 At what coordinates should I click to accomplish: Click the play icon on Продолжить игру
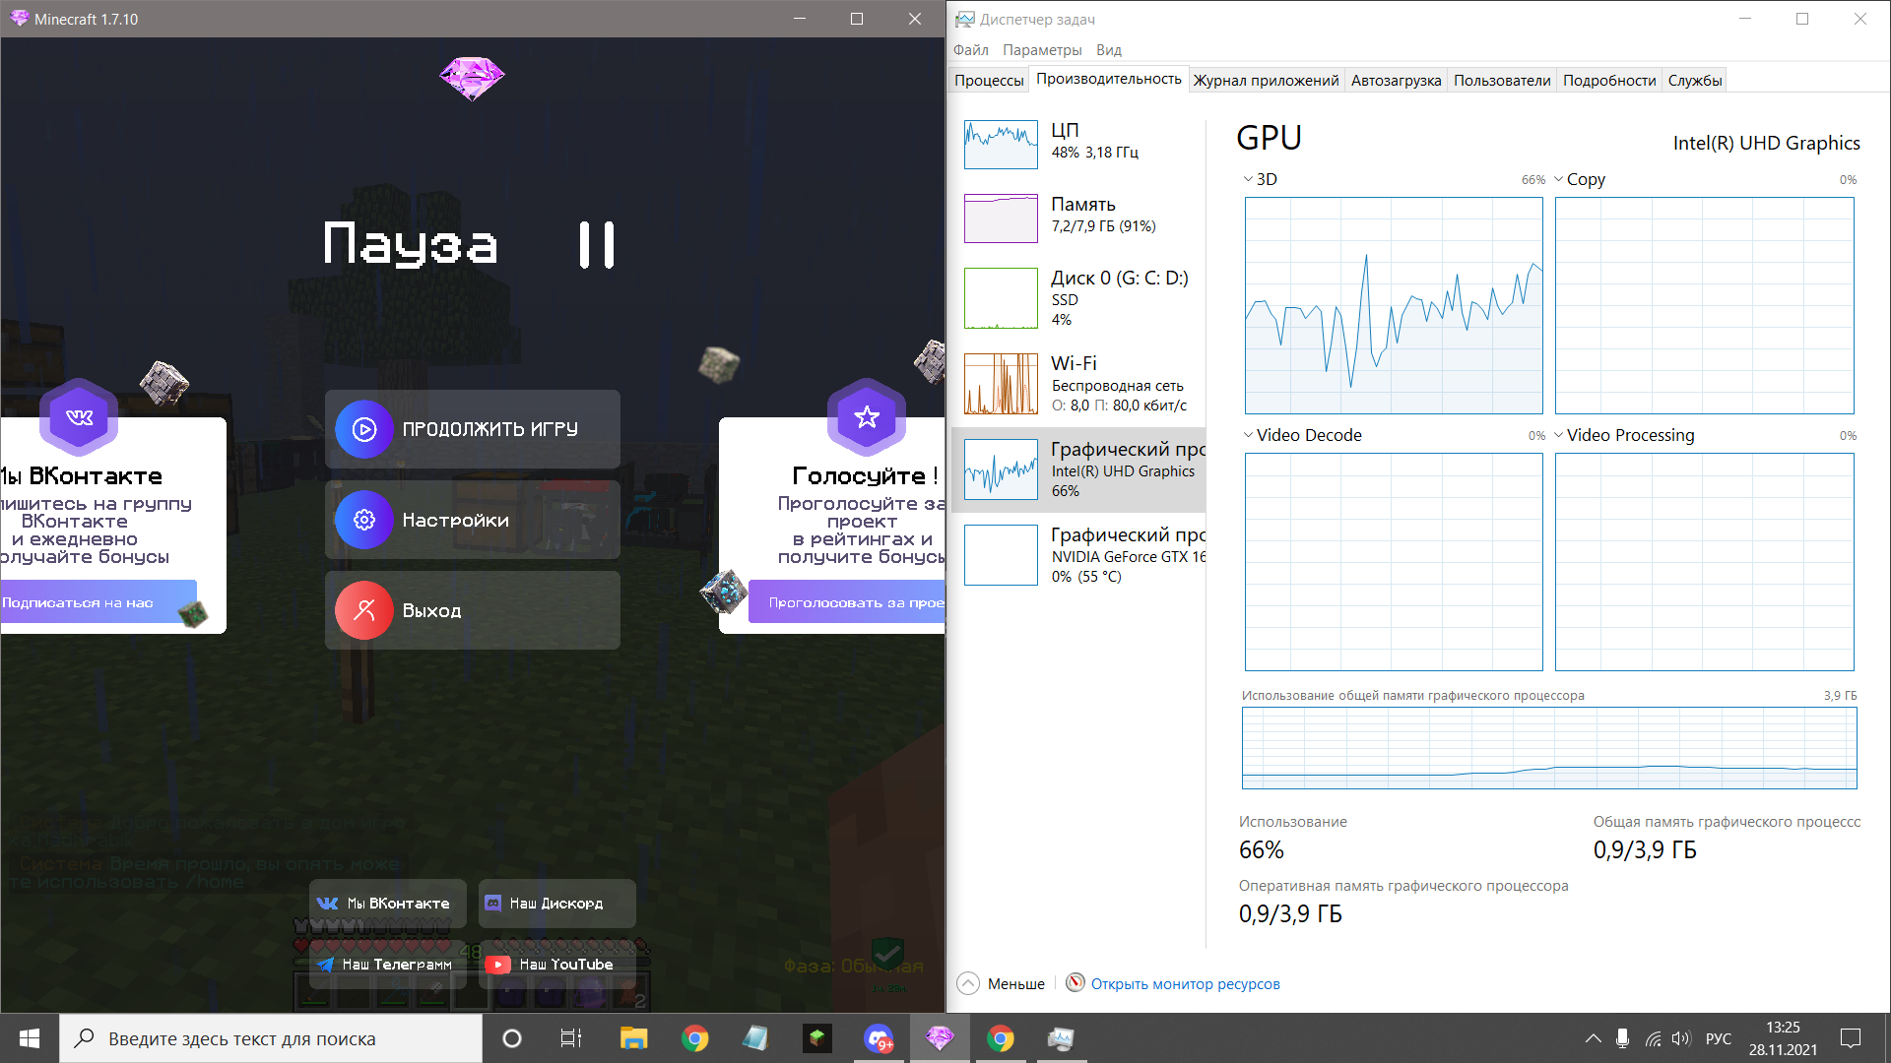point(364,429)
